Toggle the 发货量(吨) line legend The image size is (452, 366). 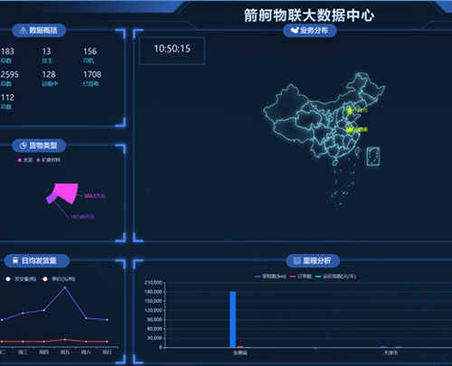click(20, 279)
